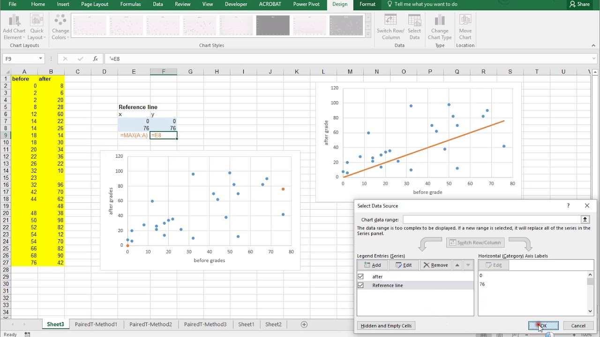Switch to the Formulas tab
600x337 pixels.
[x=130, y=4]
